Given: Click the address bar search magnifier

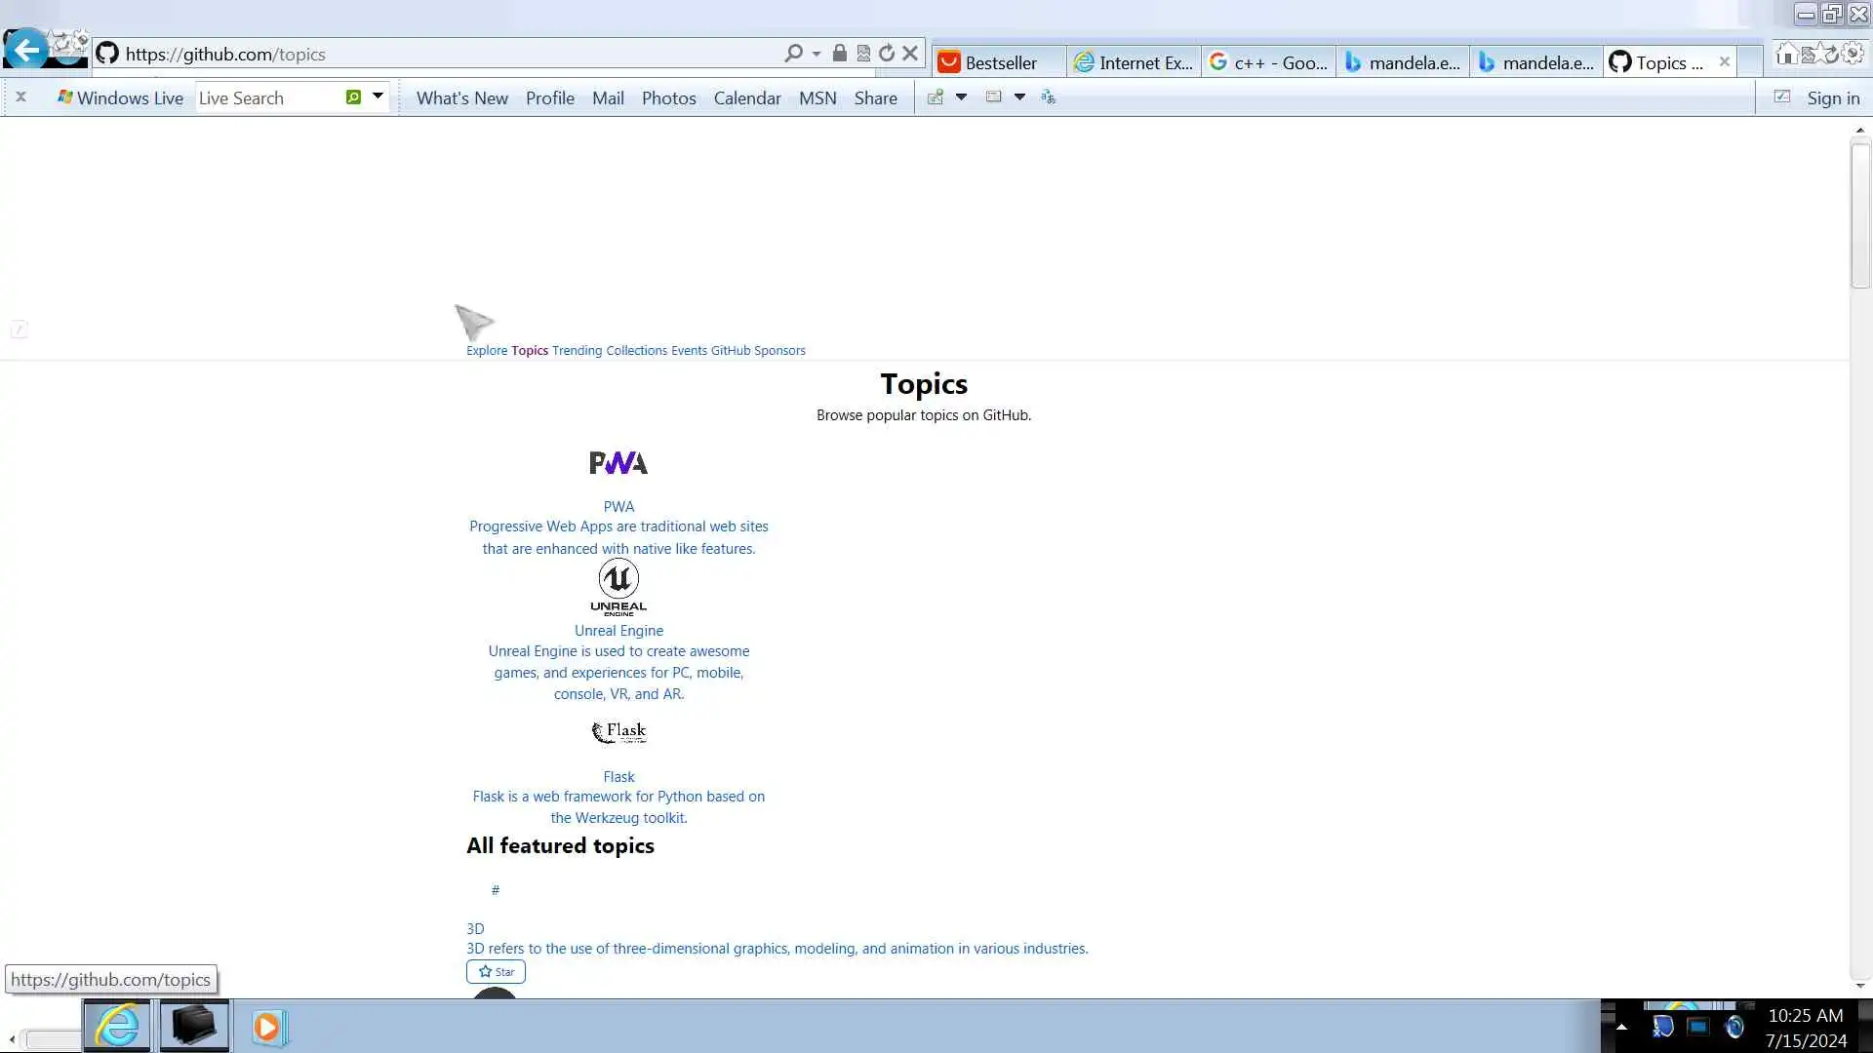Looking at the screenshot, I should tap(793, 54).
